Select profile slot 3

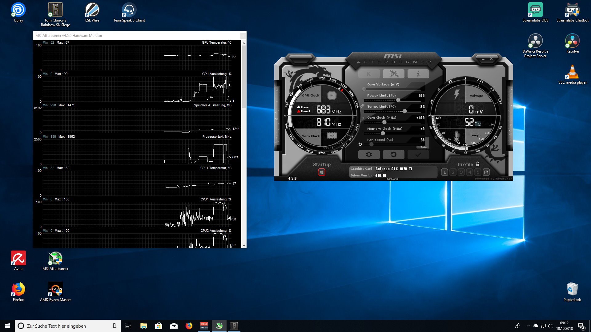(x=461, y=172)
